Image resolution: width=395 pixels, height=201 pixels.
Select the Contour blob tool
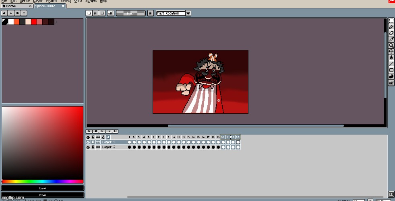[391, 76]
